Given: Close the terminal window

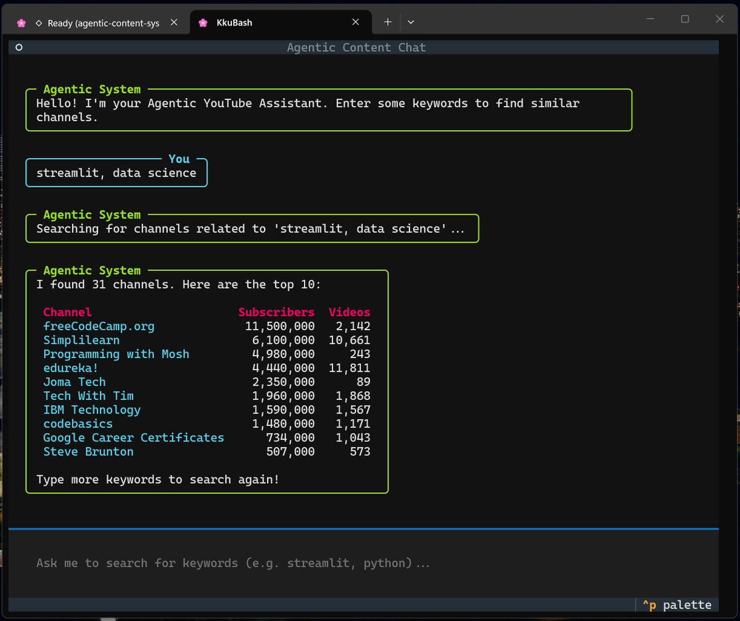Looking at the screenshot, I should point(719,20).
